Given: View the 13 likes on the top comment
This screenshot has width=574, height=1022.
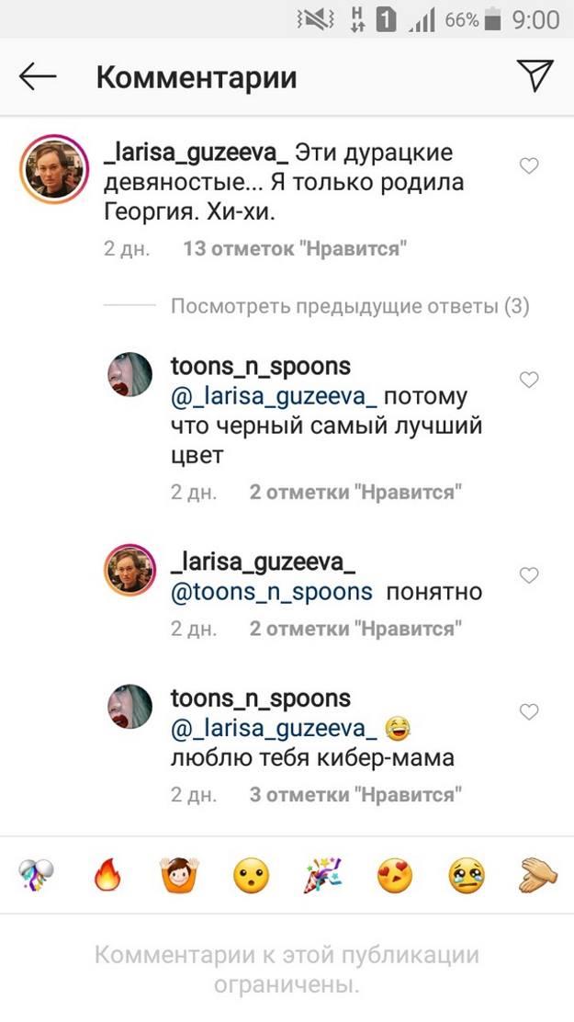Looking at the screenshot, I should [x=295, y=248].
